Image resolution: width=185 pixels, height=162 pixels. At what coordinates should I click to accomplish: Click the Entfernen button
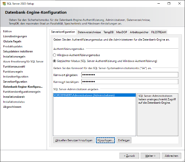(x=124, y=140)
